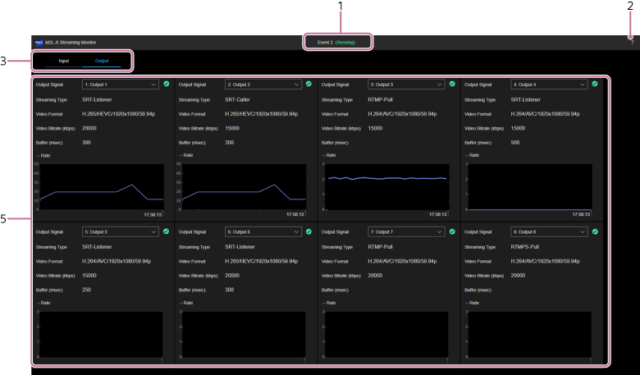
Task: Expand the '7: Output 7' signal dropdown
Action: tap(406, 231)
